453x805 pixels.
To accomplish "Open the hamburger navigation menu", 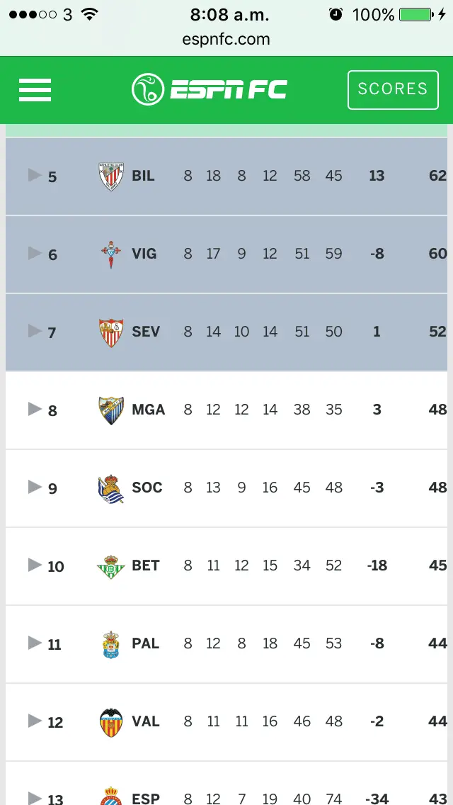I will (x=35, y=90).
